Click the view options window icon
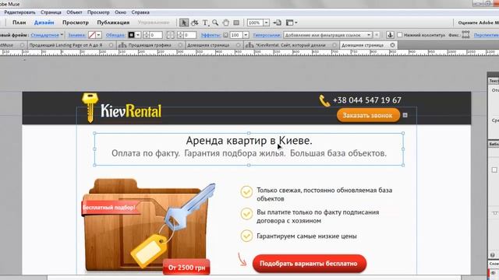The height and width of the screenshot is (280, 499). coord(289,23)
